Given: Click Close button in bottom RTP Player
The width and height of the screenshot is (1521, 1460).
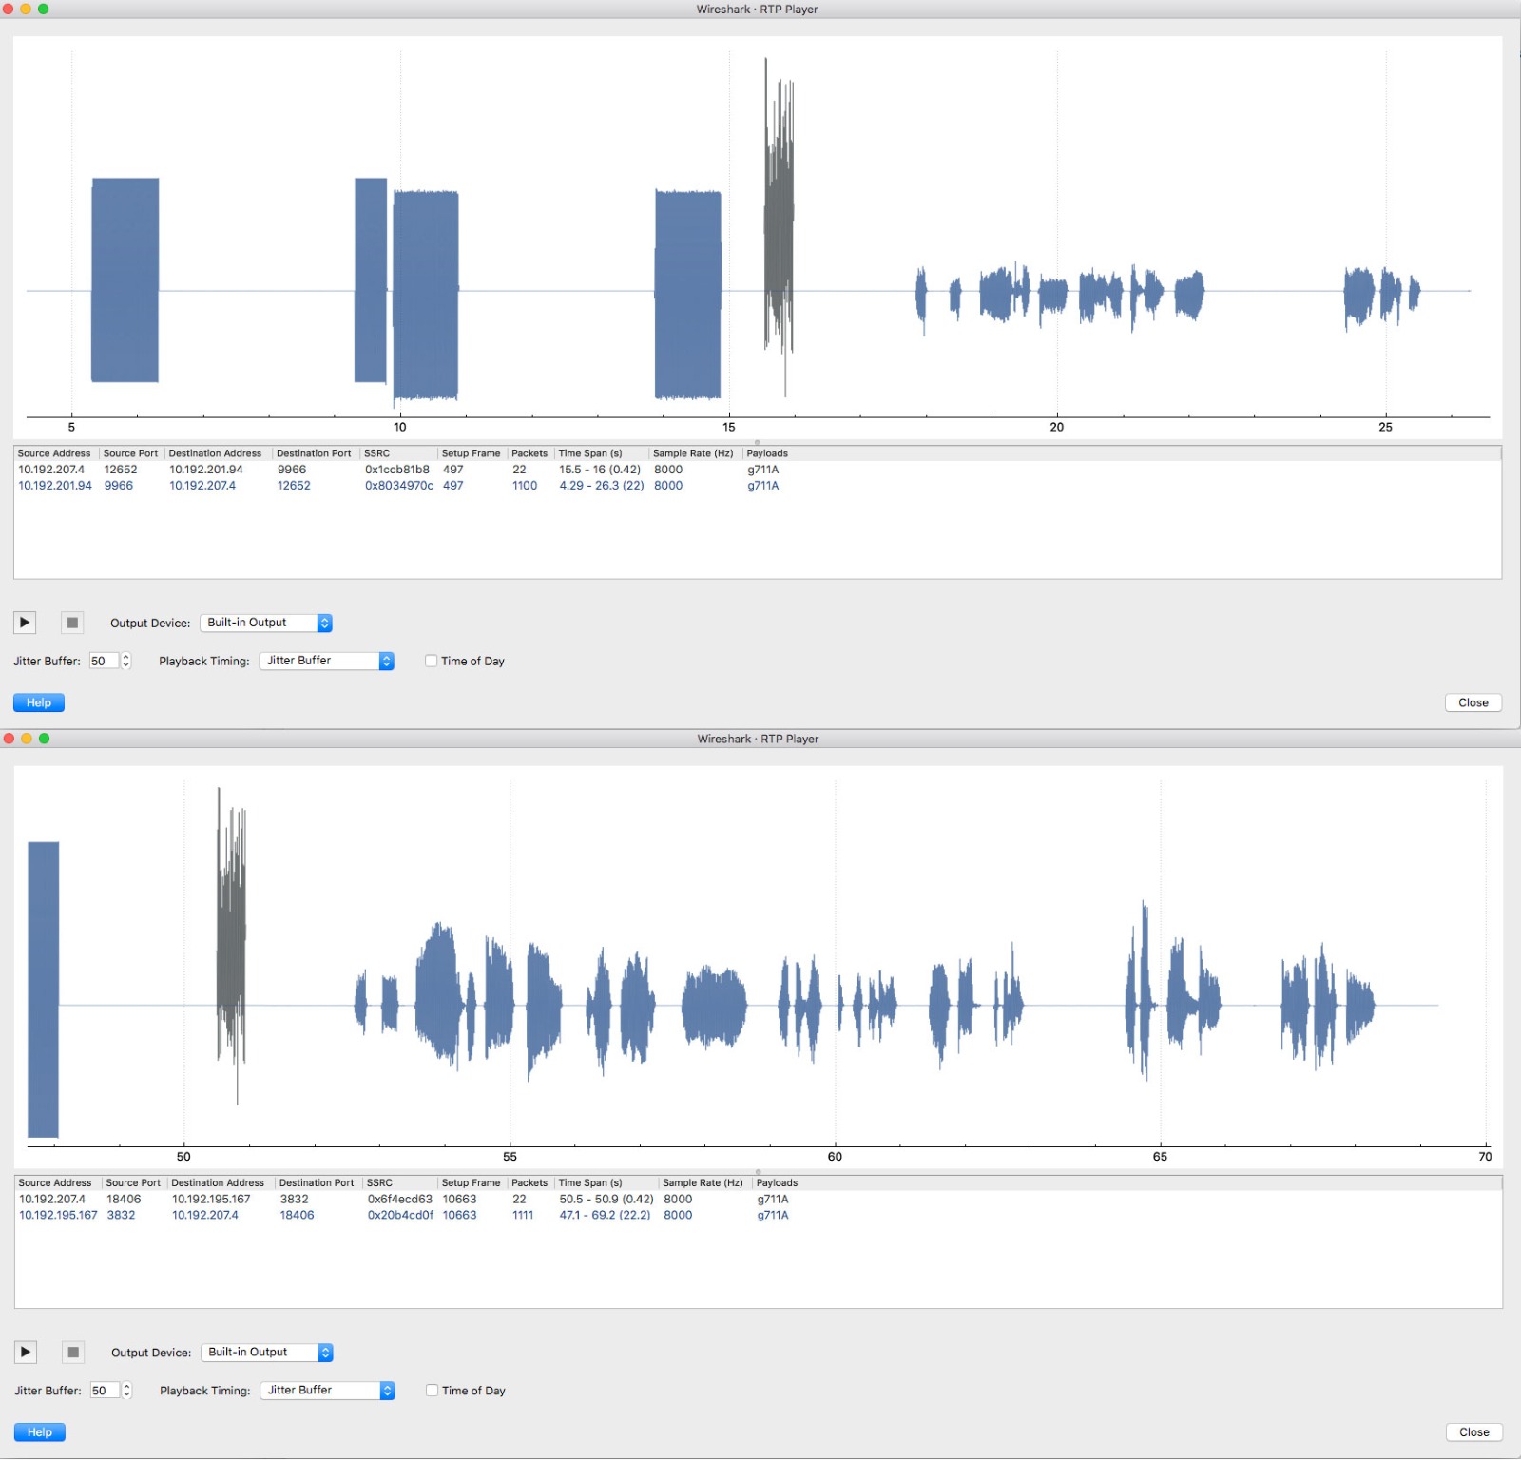Looking at the screenshot, I should (1474, 1431).
